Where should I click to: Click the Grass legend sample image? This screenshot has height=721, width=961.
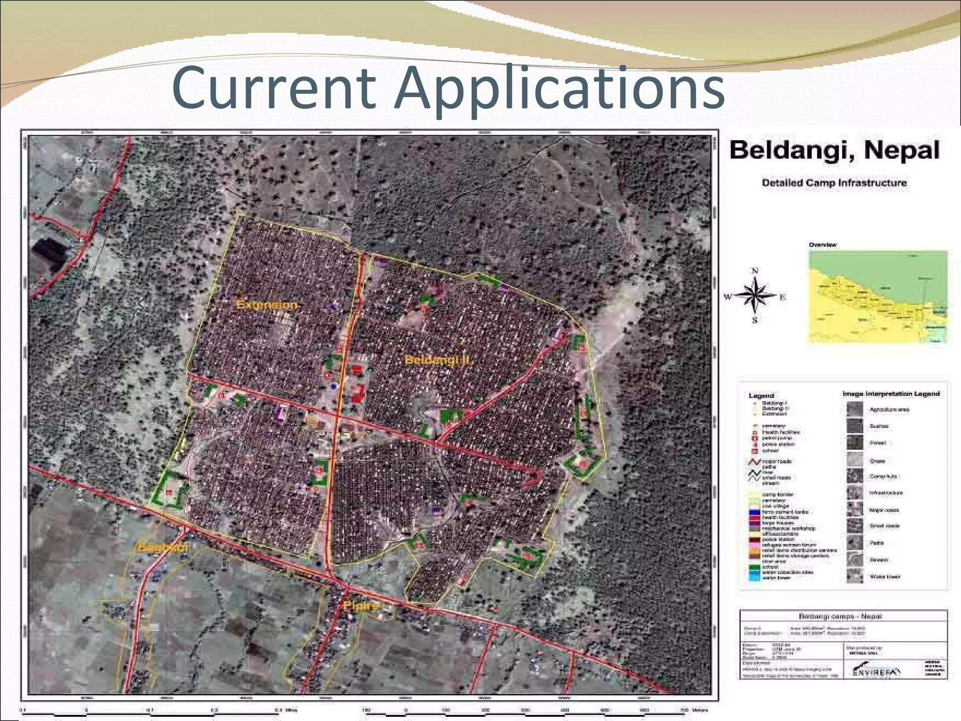point(854,460)
